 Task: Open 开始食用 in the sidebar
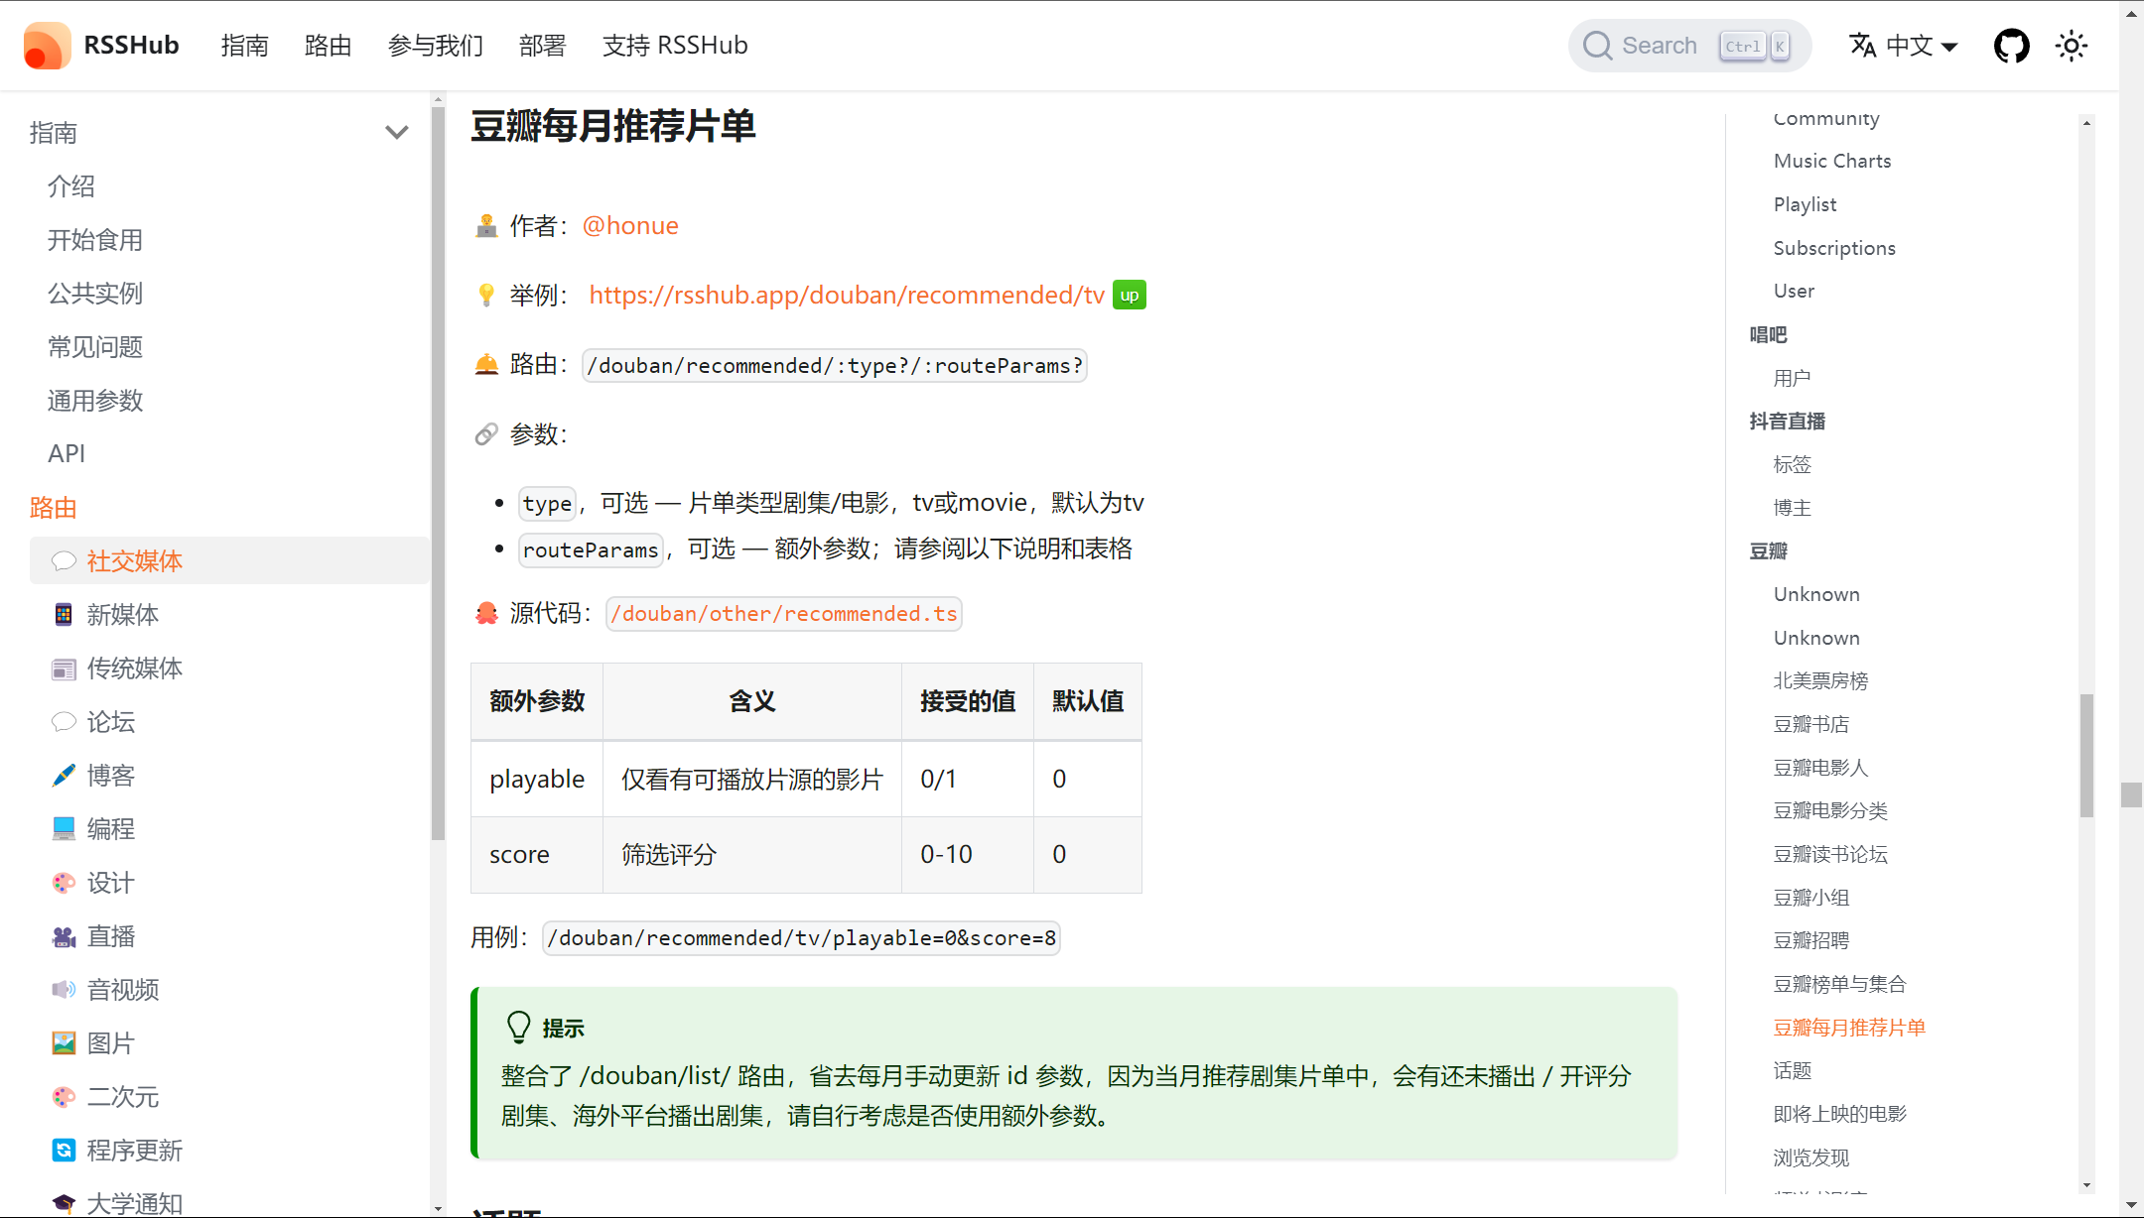(x=95, y=240)
